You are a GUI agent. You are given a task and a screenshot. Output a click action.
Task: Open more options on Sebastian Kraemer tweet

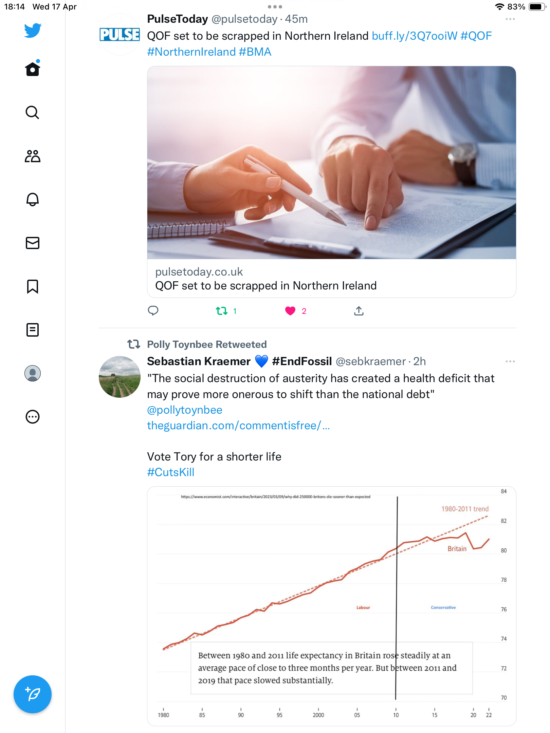point(510,361)
